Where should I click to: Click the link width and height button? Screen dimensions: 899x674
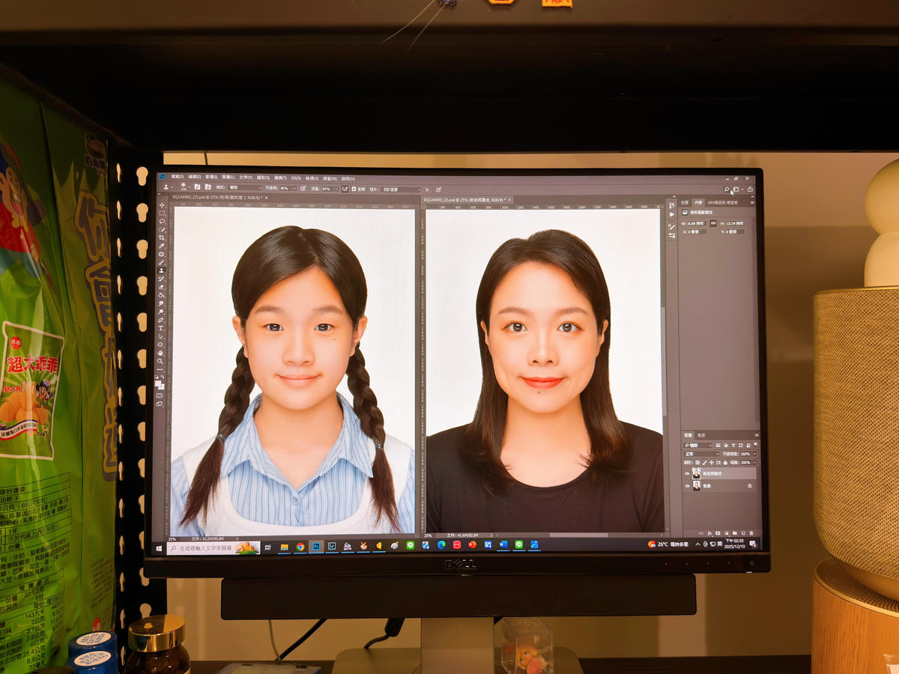[x=713, y=223]
